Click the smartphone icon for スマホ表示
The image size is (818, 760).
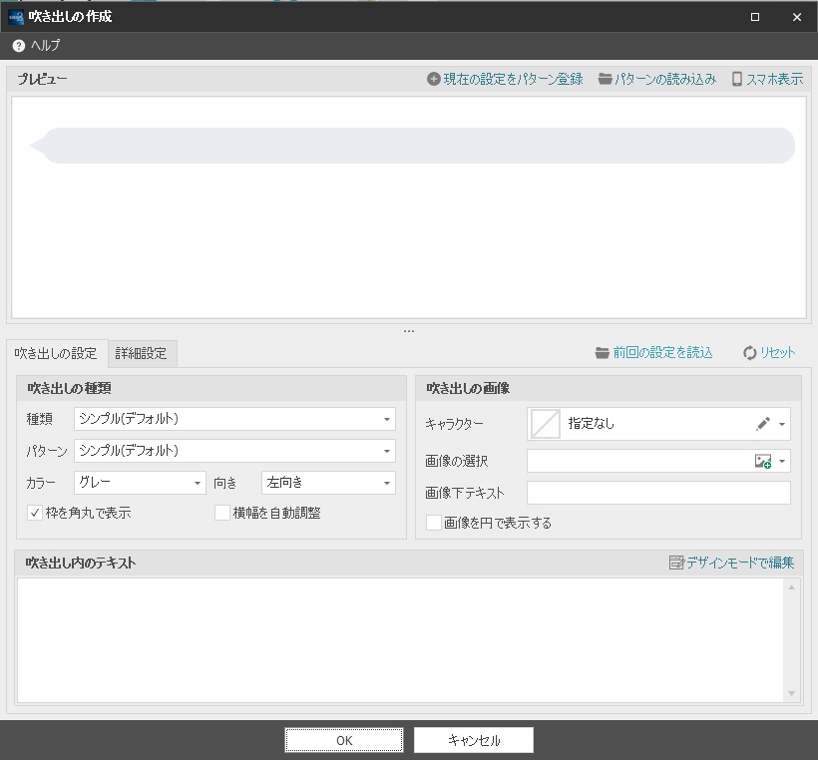click(736, 79)
